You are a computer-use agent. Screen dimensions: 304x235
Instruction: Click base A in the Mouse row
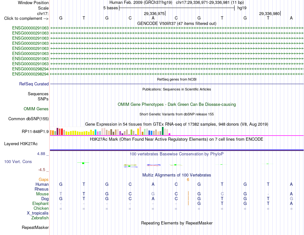tap(291, 194)
